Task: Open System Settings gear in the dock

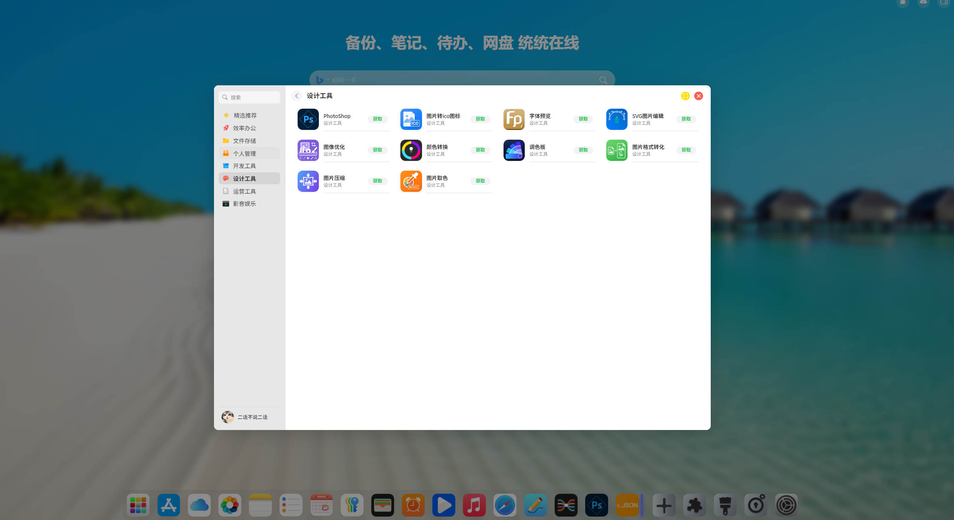Action: coord(786,505)
